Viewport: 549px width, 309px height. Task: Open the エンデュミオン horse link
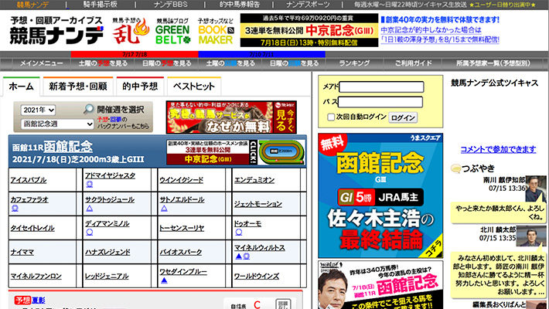point(254,180)
